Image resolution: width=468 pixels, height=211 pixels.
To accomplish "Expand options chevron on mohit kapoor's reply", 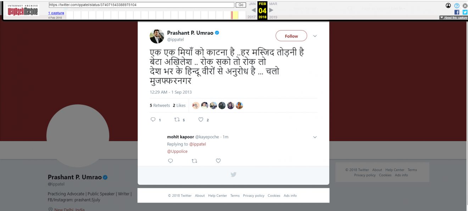I will point(315,137).
